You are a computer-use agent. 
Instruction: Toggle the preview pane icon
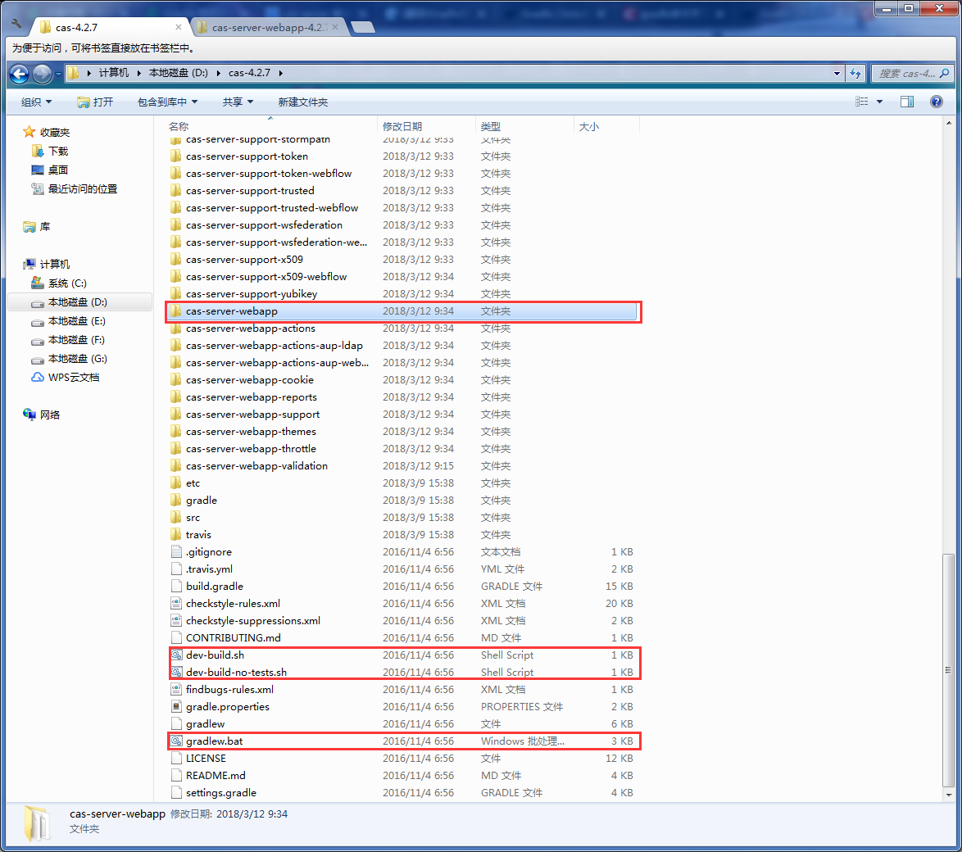point(908,102)
